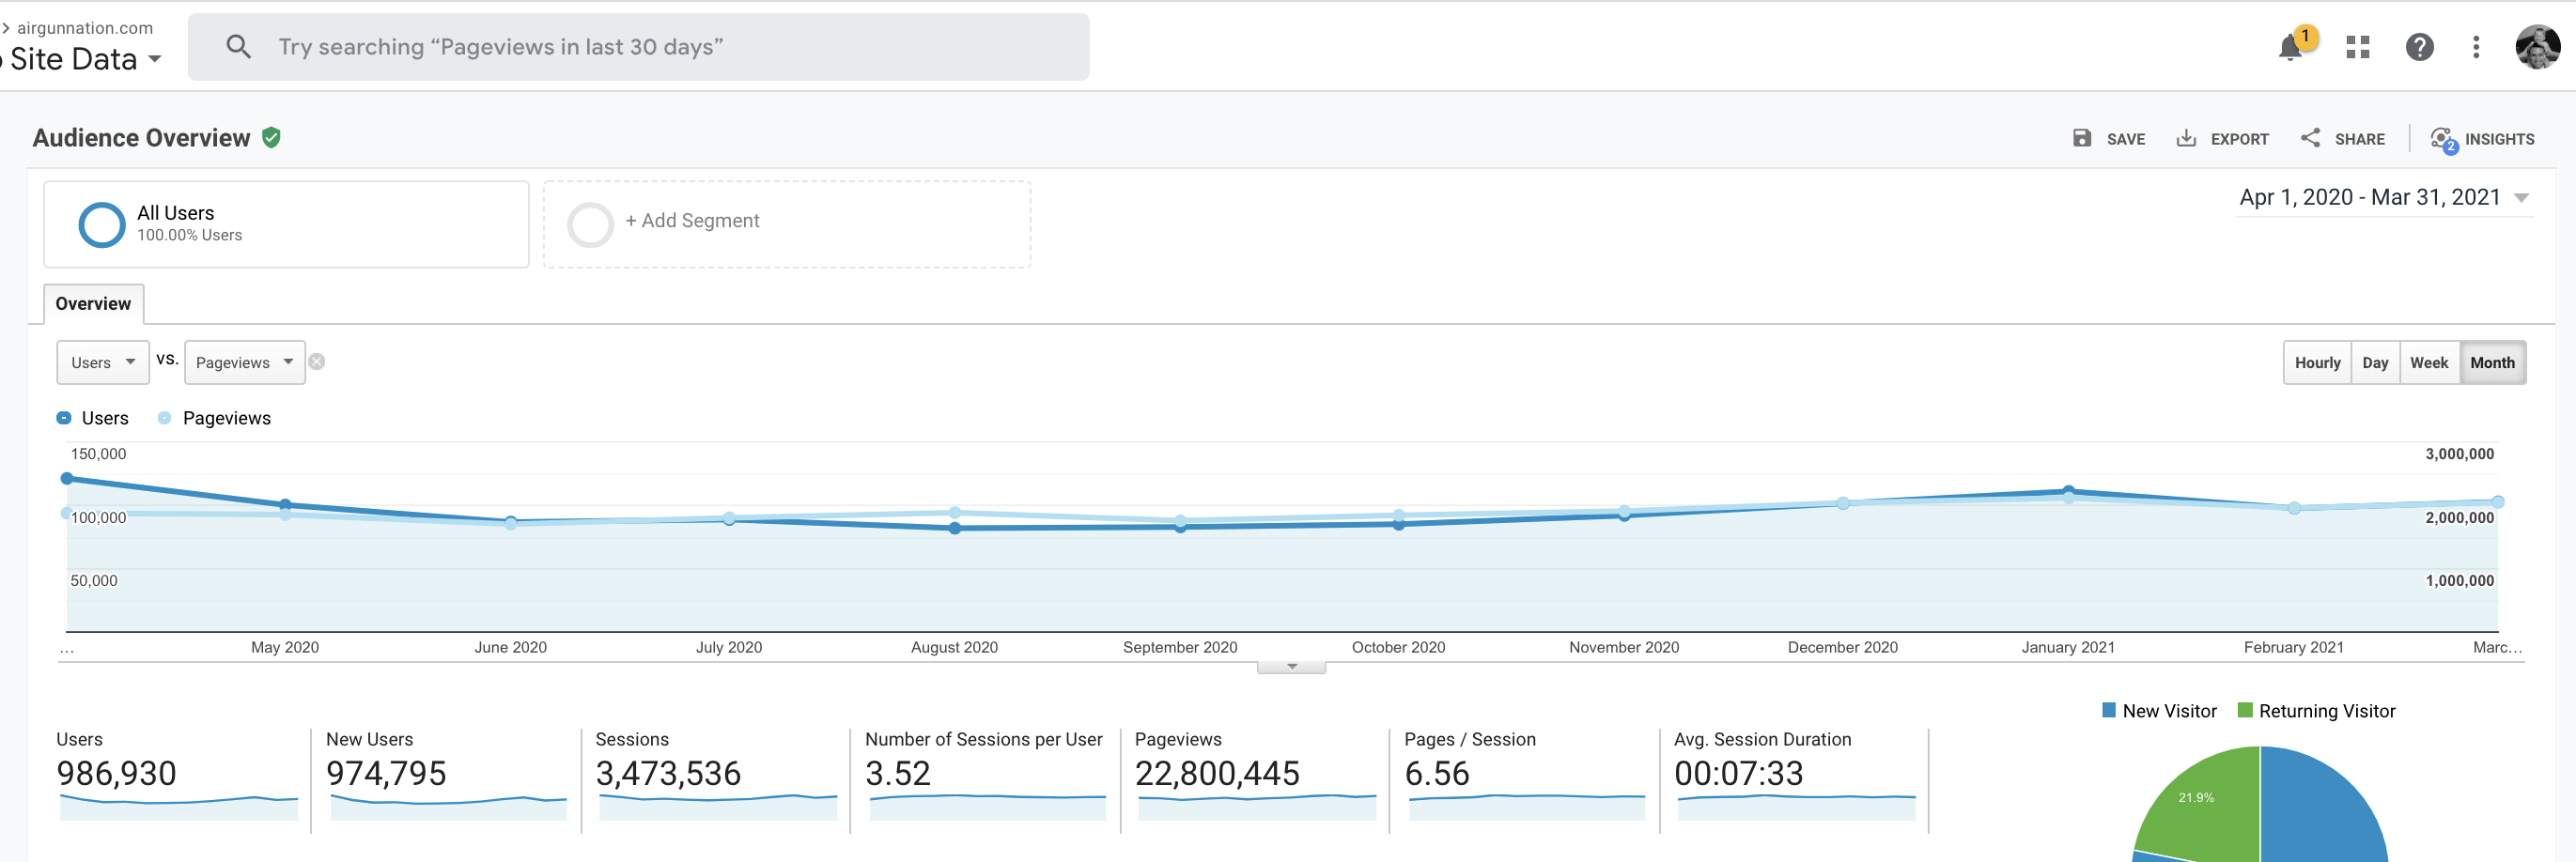Export the Audience Overview report
The height and width of the screenshot is (862, 2576).
tap(2222, 139)
